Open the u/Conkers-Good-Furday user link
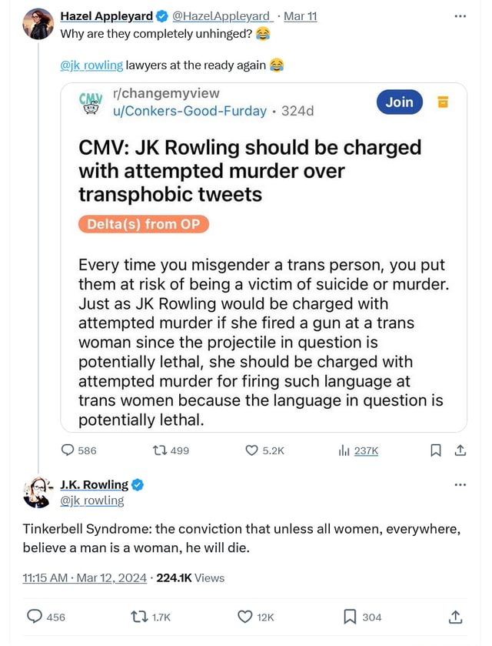This screenshot has width=492, height=646. point(189,111)
